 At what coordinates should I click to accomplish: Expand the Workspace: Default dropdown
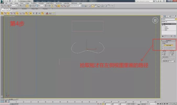[x=26, y=1]
